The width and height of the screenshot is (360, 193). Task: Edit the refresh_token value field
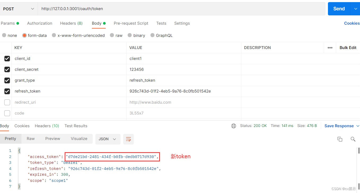coord(184,91)
